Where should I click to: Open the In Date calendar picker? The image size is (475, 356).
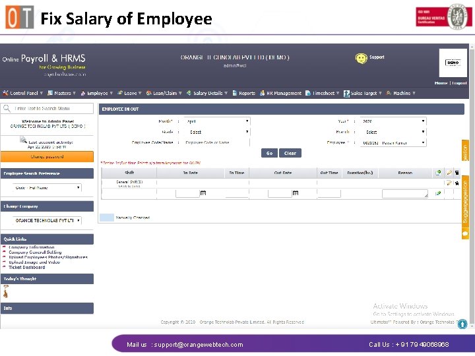pos(203,193)
